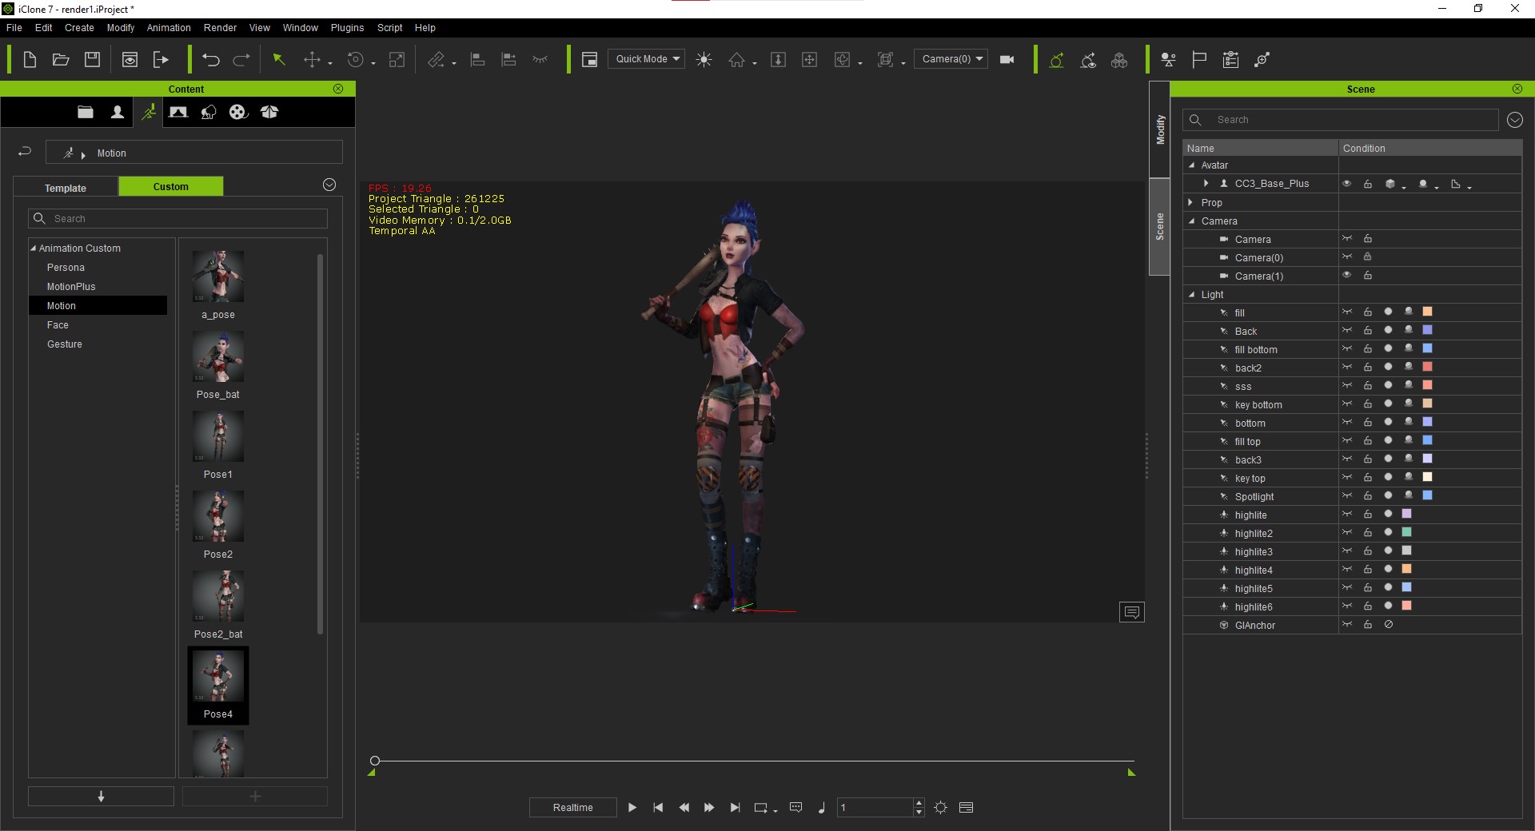
Task: Click the Export icon in the toolbar
Action: click(161, 59)
